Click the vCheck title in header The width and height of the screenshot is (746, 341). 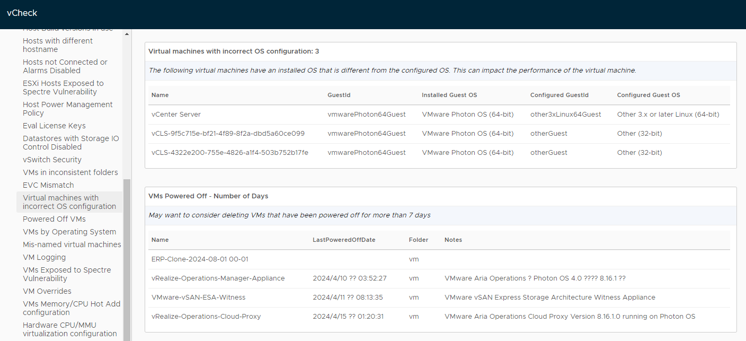tap(22, 13)
